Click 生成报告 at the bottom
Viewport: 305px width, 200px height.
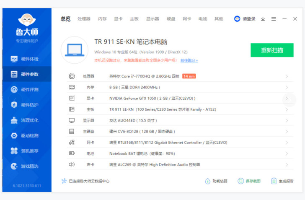click(282, 181)
